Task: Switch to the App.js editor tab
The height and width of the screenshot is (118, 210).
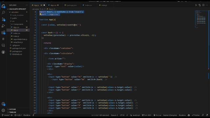Action: 38,5
